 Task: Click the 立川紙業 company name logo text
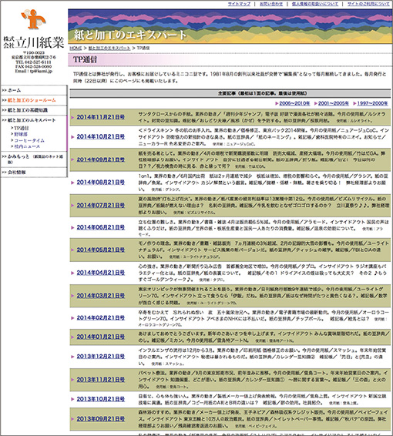click(x=34, y=42)
